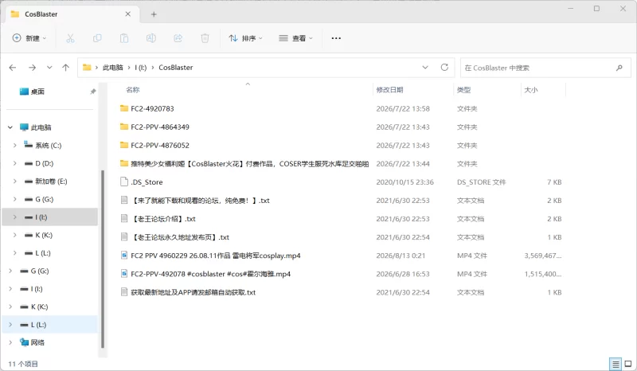This screenshot has width=637, height=371.
Task: Select the FC2-PPV-4864349 folder name
Action: coord(160,127)
